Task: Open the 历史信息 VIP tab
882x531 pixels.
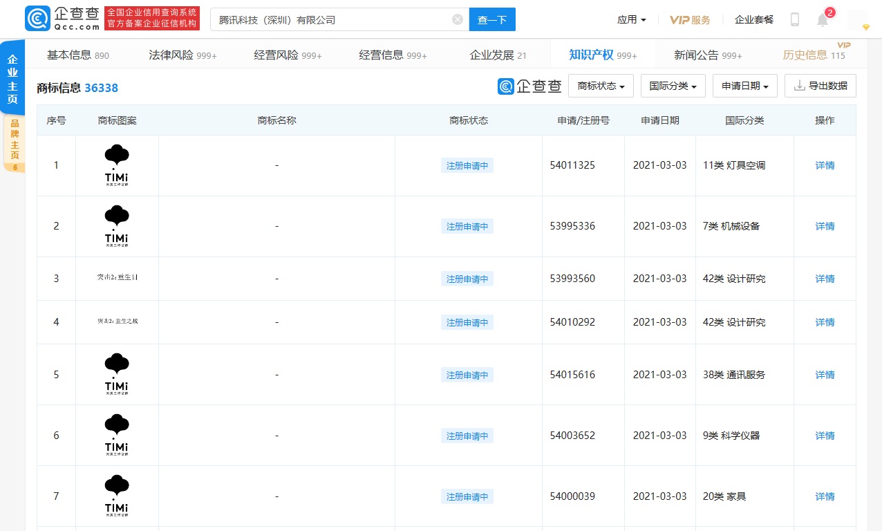Action: (x=814, y=55)
